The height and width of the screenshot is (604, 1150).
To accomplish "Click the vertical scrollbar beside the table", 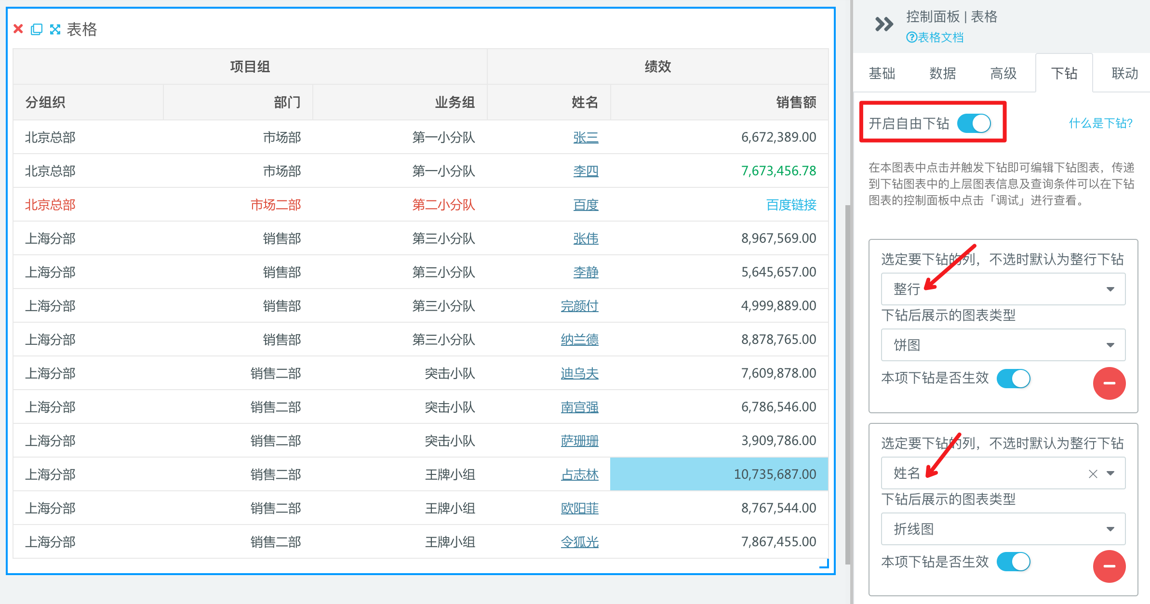I will click(x=847, y=384).
